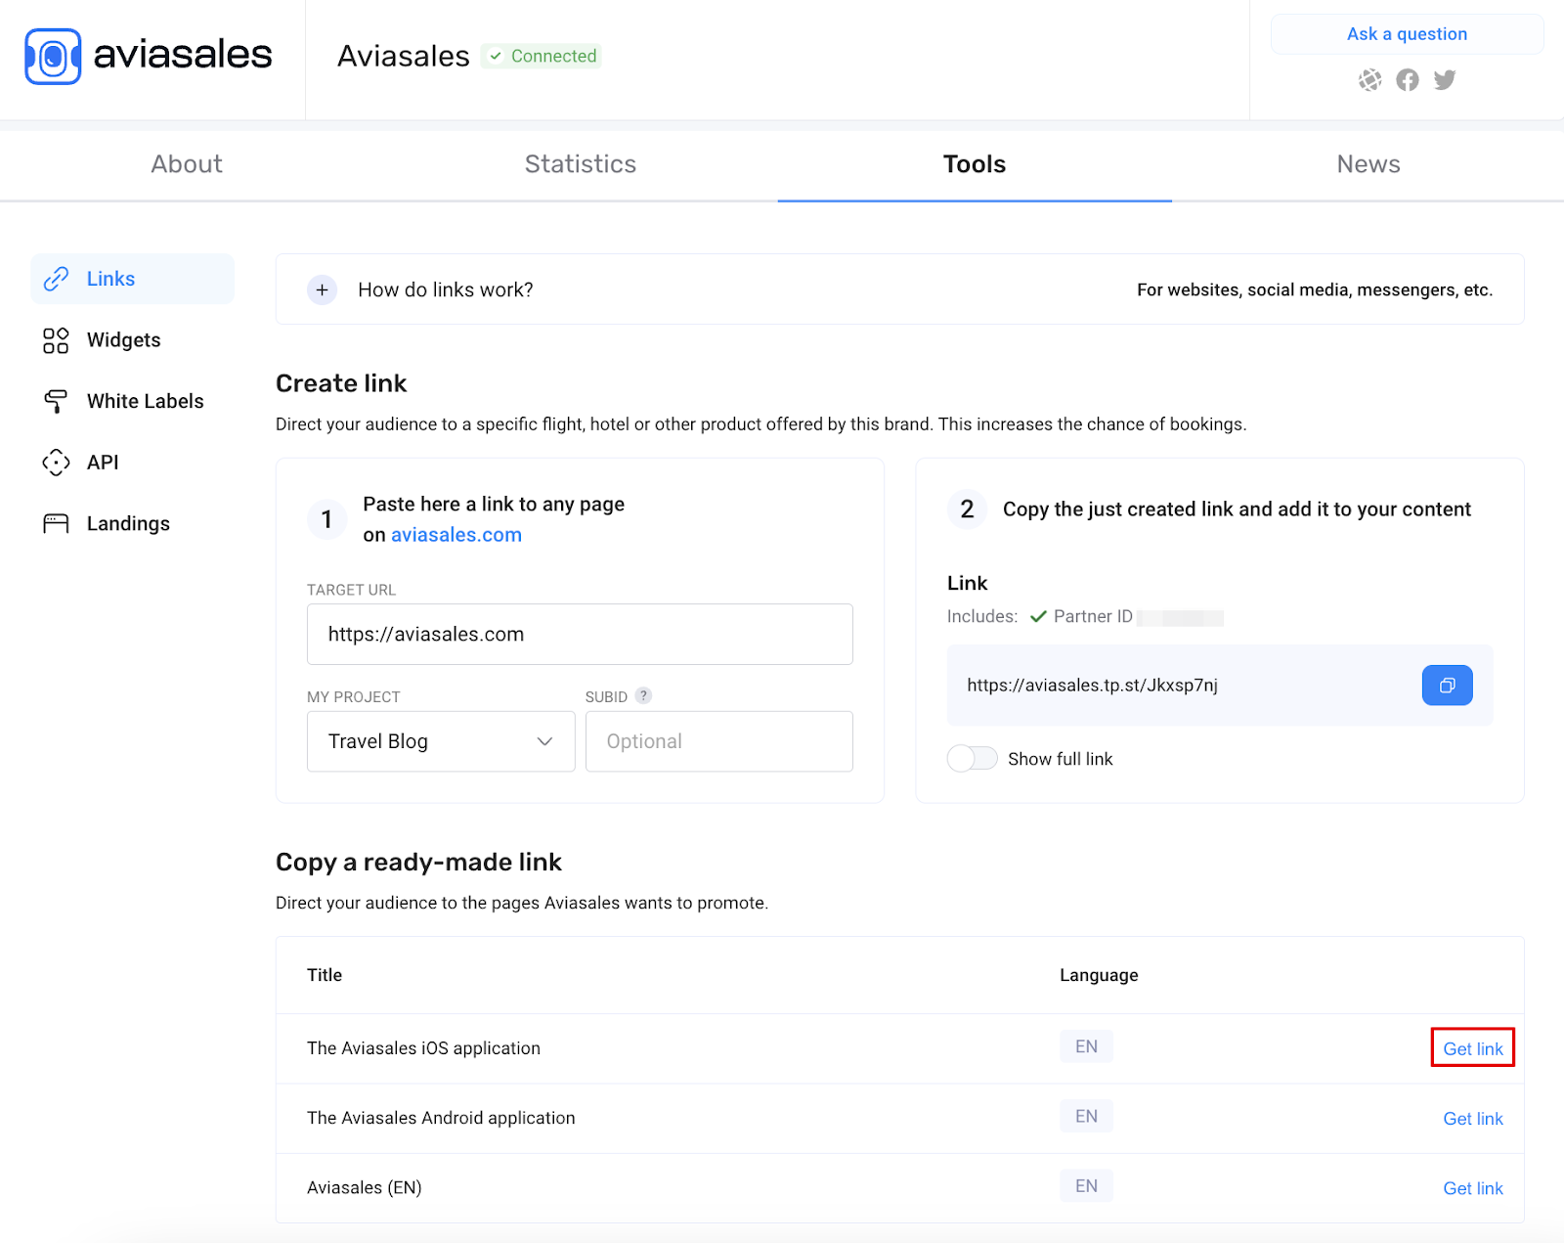Select 'The Aviasales iOS application' row title
Viewport: 1564px width, 1243px height.
click(x=423, y=1048)
